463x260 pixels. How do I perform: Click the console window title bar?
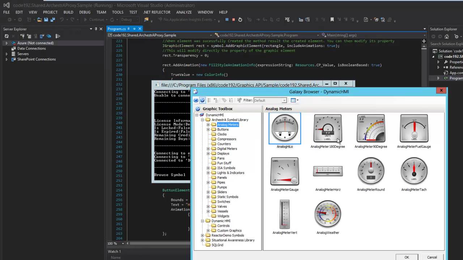pyautogui.click(x=241, y=85)
